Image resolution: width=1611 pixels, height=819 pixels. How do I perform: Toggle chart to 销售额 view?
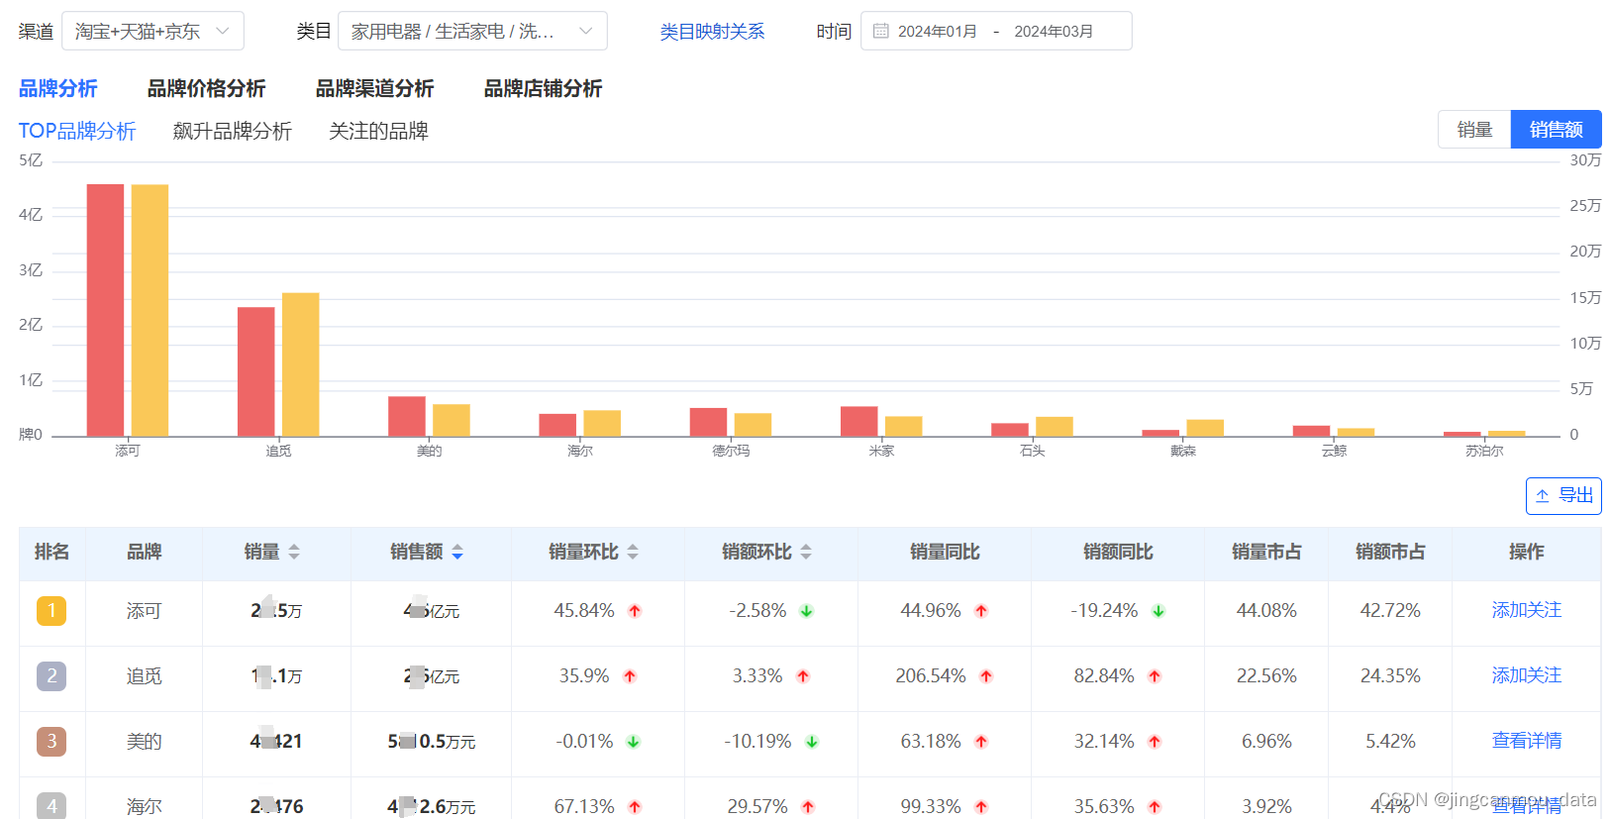coord(1556,130)
